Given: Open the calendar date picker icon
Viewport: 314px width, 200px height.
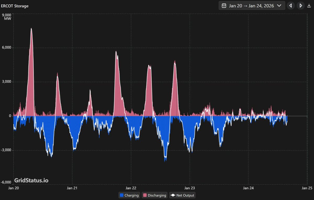Looking at the screenshot, I should tap(224, 5).
